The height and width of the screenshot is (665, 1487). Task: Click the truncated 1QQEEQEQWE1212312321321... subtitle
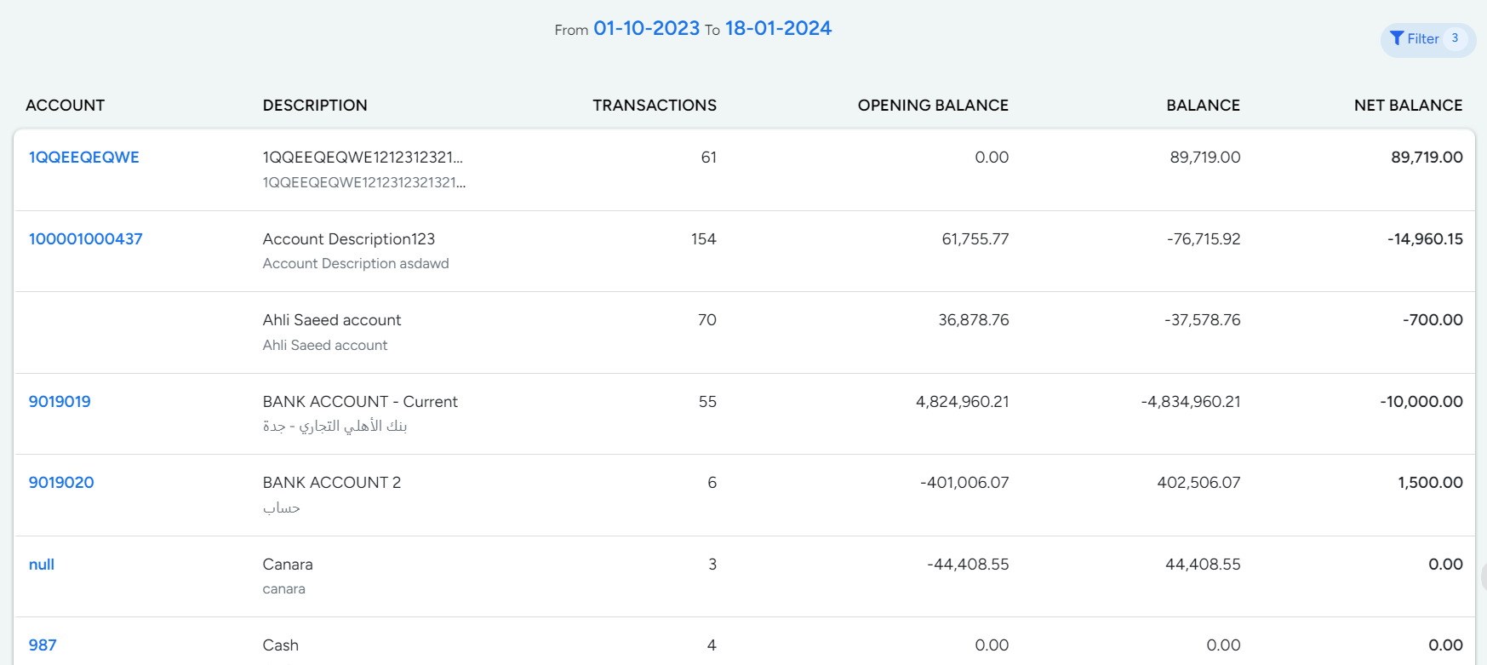[x=364, y=182]
